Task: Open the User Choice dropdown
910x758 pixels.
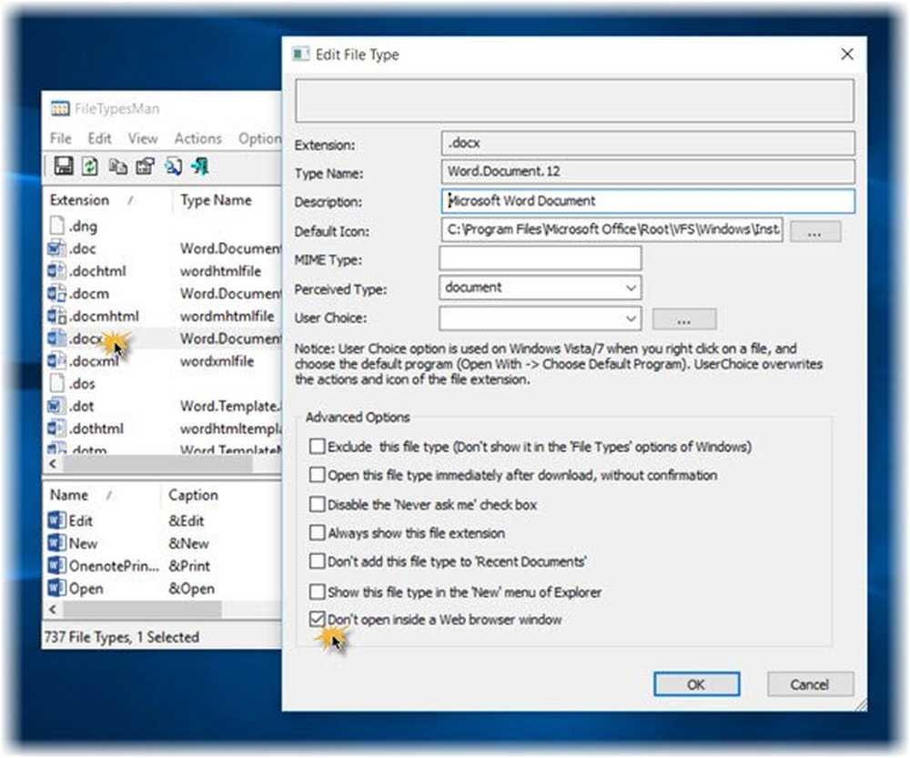Action: point(632,318)
